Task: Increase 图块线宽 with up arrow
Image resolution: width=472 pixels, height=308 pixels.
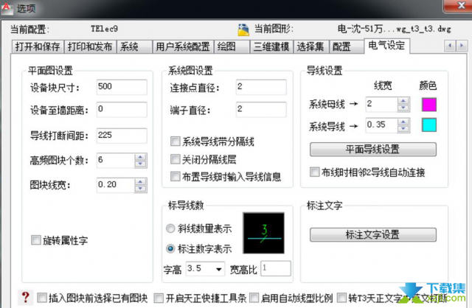Action: pos(140,182)
